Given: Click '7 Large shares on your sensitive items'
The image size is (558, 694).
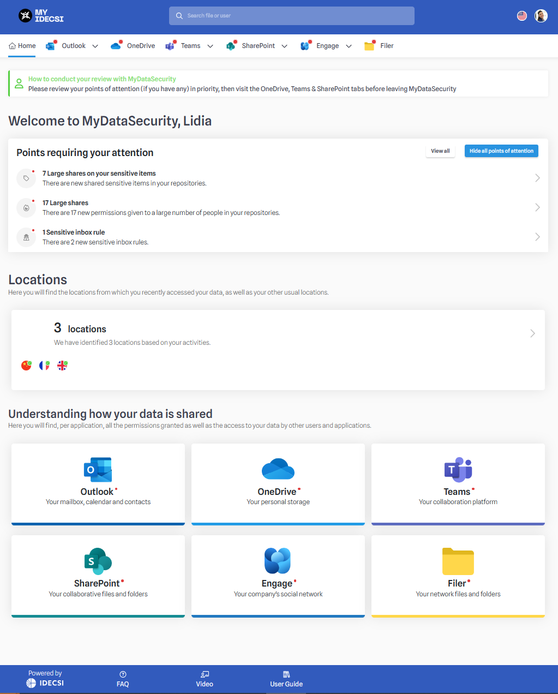Looking at the screenshot, I should 99,174.
